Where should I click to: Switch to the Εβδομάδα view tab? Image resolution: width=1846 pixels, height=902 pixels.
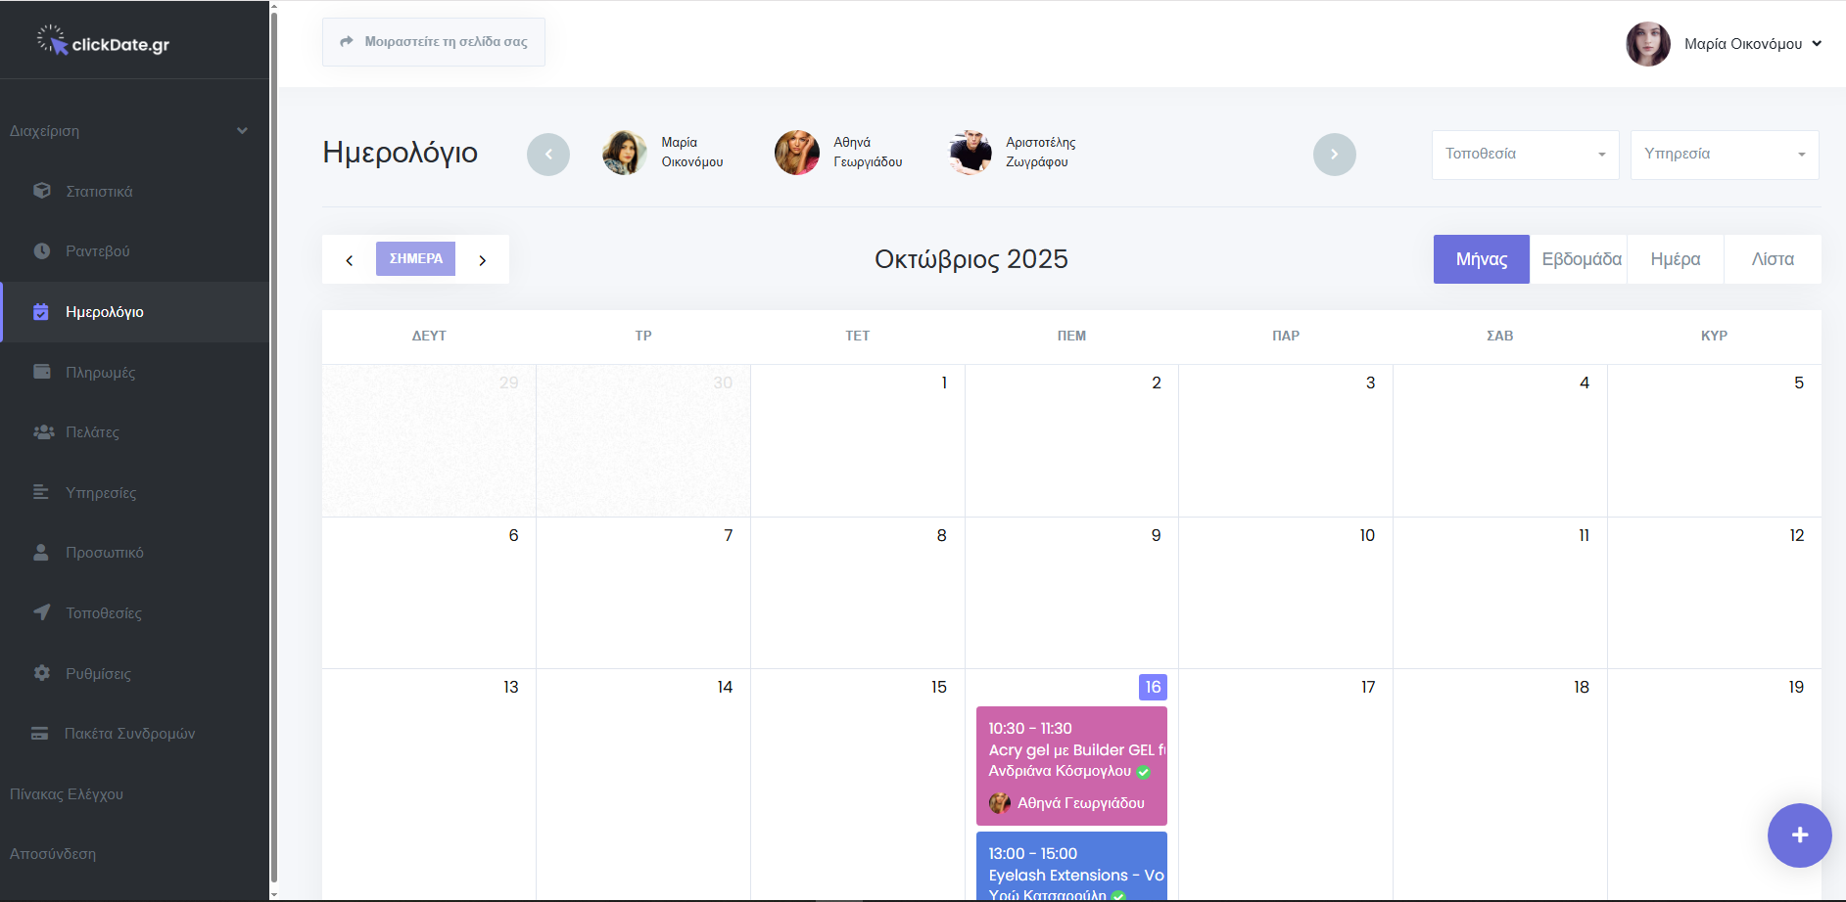coord(1579,259)
